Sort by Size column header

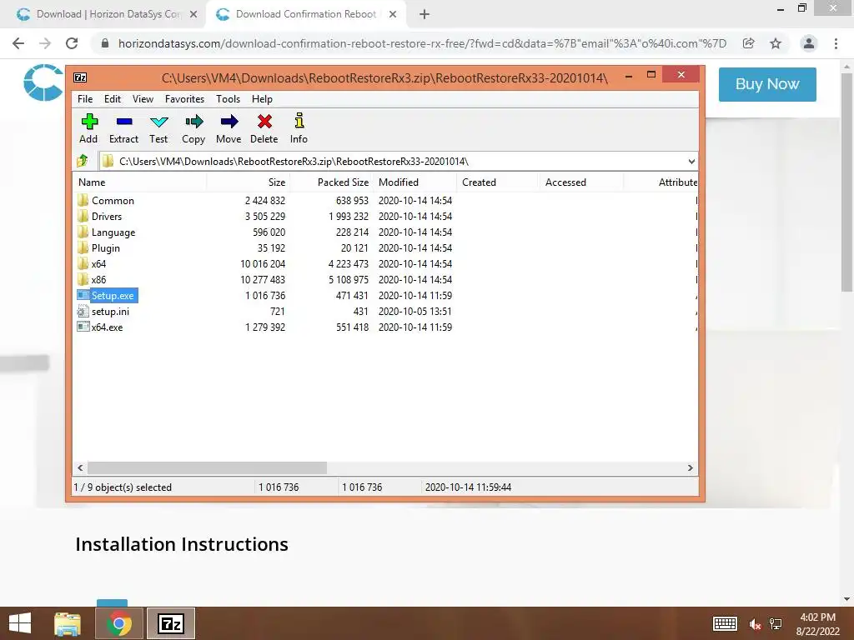249,182
